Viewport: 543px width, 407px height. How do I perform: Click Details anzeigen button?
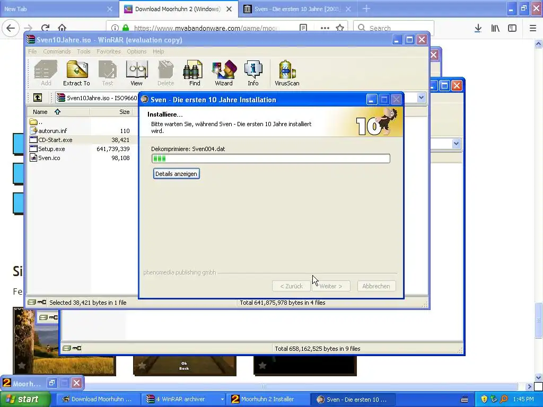coord(176,174)
